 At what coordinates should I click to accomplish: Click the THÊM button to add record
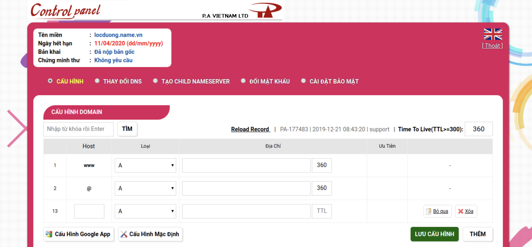[477, 234]
